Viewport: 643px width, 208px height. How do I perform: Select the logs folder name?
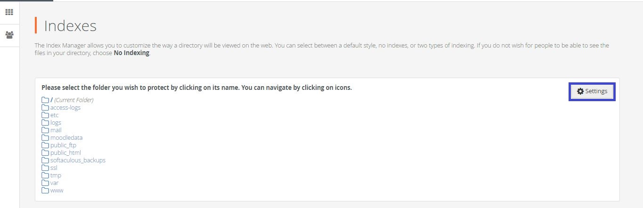pyautogui.click(x=56, y=122)
